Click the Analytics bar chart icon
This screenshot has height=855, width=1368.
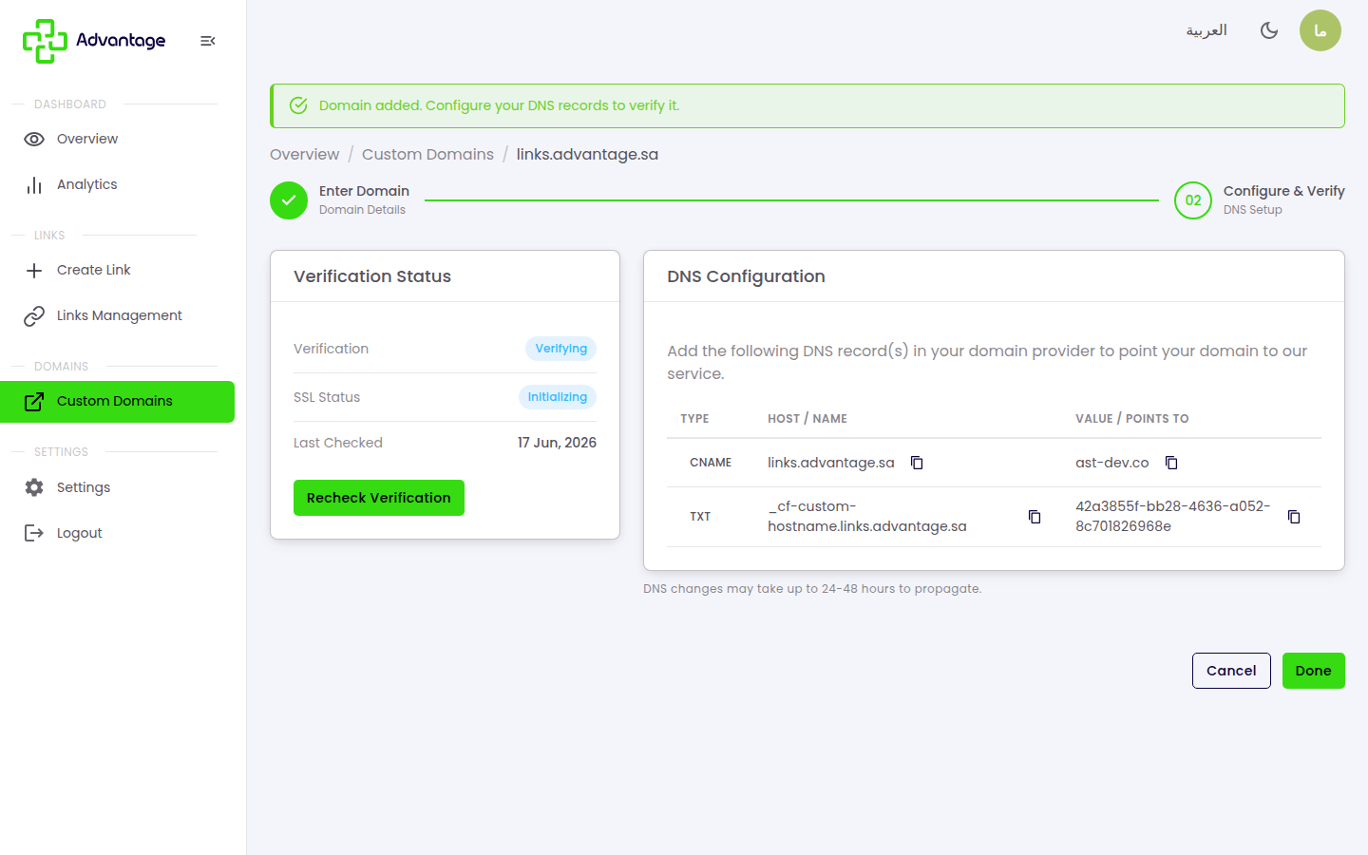(x=34, y=184)
